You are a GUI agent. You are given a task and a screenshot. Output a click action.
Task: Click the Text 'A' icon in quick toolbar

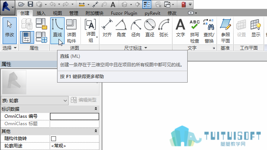click(113, 4)
